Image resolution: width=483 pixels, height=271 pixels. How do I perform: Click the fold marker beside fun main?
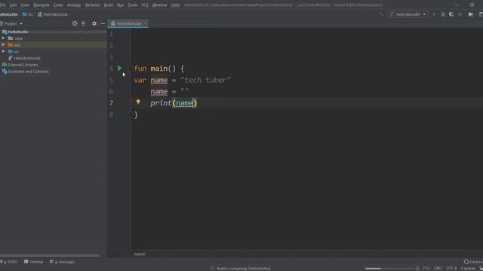[130, 69]
